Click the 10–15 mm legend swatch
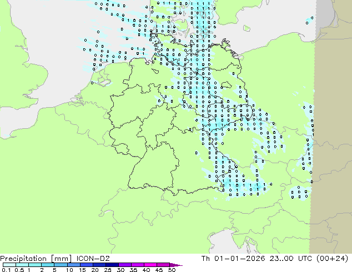This screenshot has width=352, height=272. (x=73, y=265)
